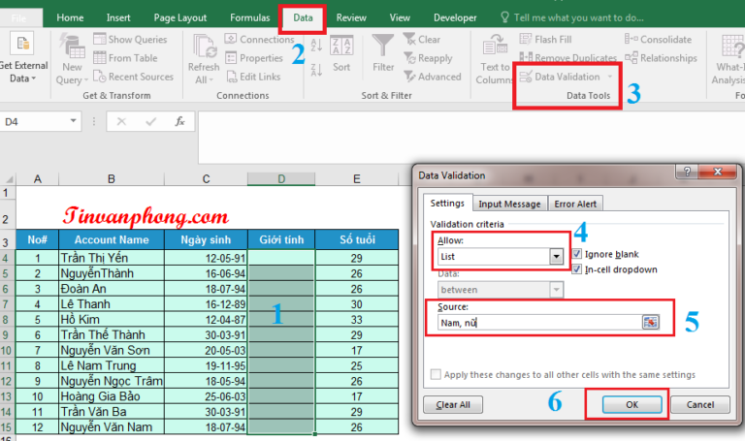Open the Allow dropdown list

(x=556, y=257)
